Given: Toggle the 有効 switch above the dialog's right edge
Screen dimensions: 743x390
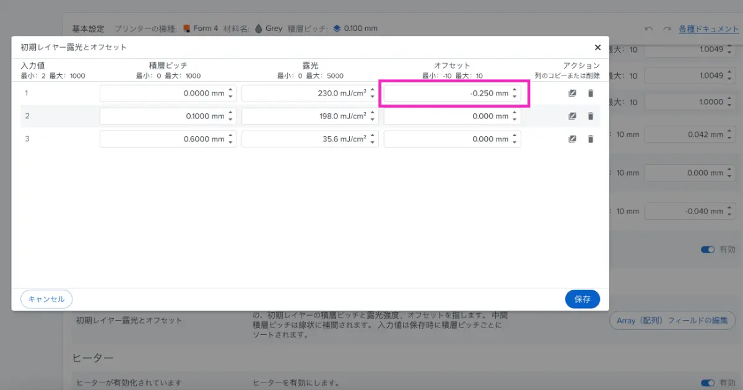Looking at the screenshot, I should click(708, 249).
